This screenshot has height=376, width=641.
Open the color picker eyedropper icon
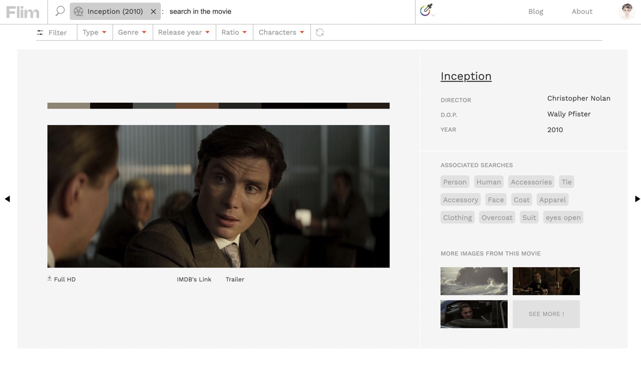coord(426,10)
